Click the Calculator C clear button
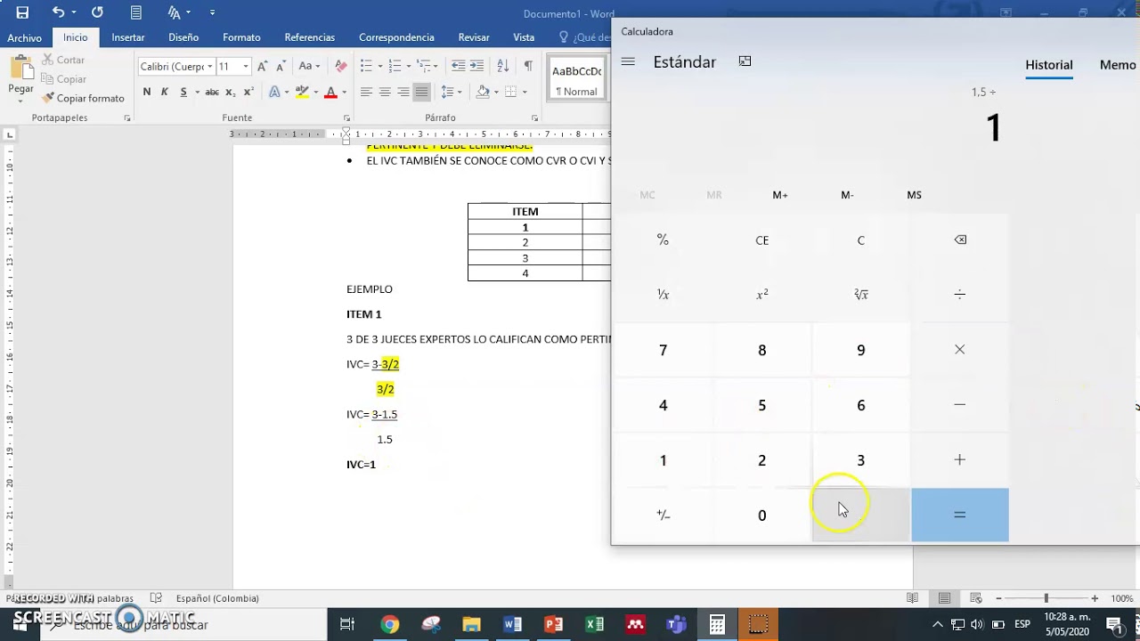Image resolution: width=1140 pixels, height=641 pixels. [861, 240]
